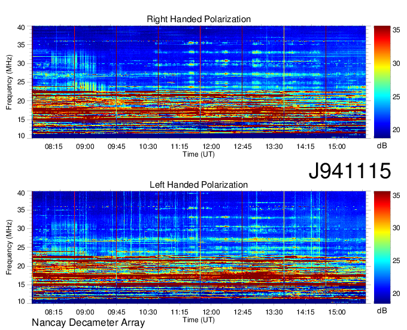Click the top plot's Frequency (MHz) axis label
This screenshot has width=407, height=330.
(9, 82)
